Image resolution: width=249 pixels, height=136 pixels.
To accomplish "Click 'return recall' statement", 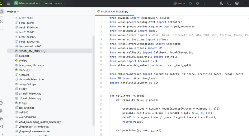I will tap(133, 122).
